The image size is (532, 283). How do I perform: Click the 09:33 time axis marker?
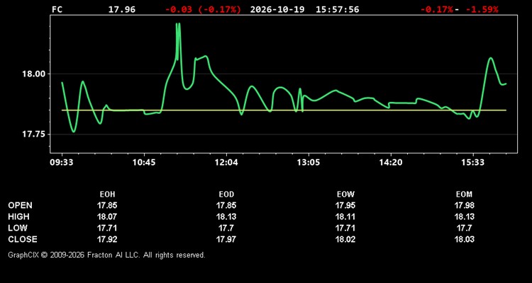pos(62,163)
